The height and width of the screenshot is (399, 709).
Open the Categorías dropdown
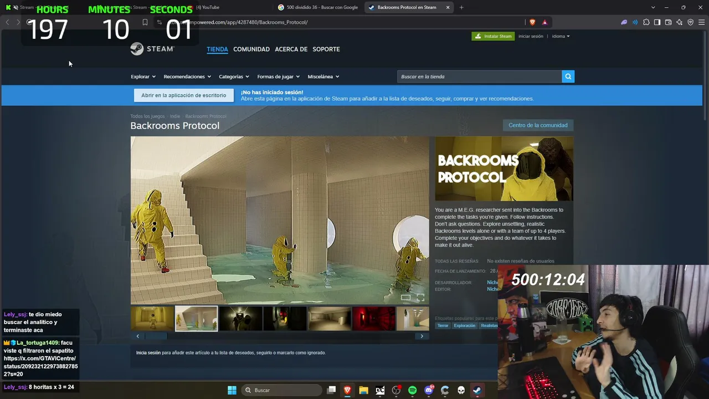pyautogui.click(x=234, y=76)
